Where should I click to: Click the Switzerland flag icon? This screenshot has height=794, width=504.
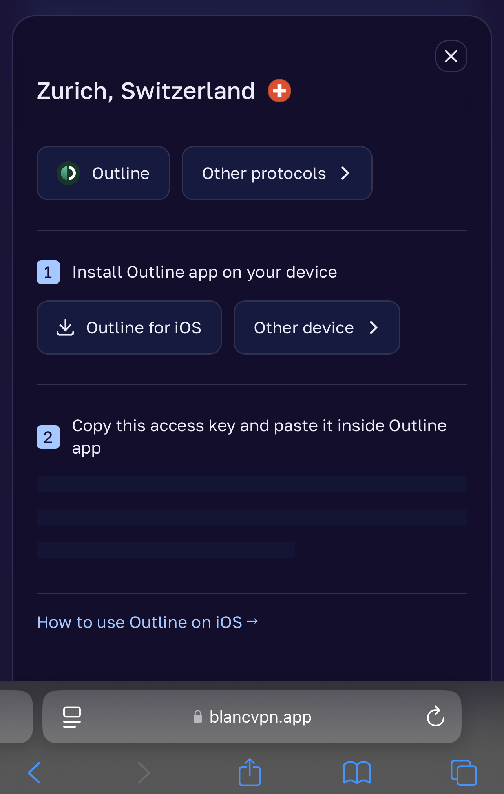279,91
